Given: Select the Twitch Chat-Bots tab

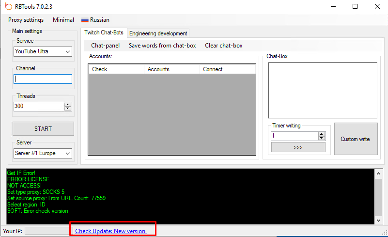Looking at the screenshot, I should coord(104,32).
